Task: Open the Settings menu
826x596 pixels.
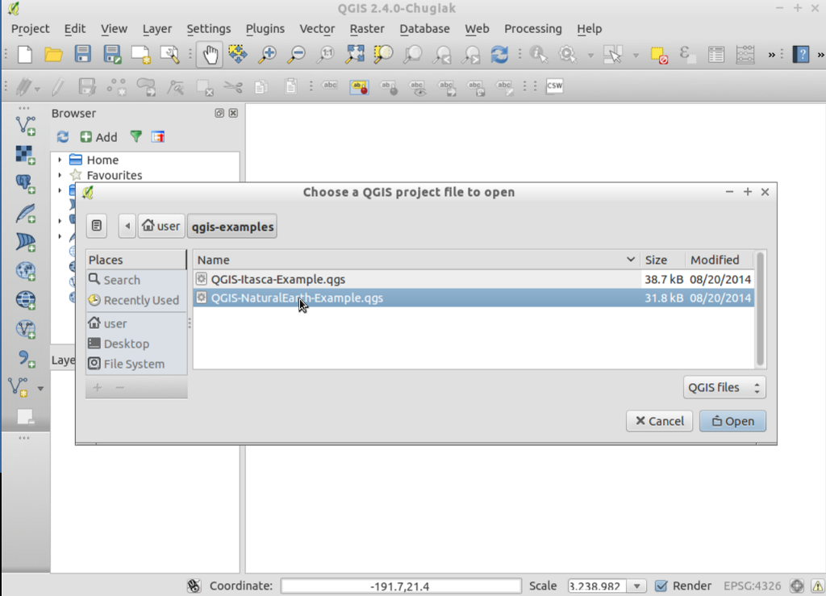Action: click(x=209, y=28)
